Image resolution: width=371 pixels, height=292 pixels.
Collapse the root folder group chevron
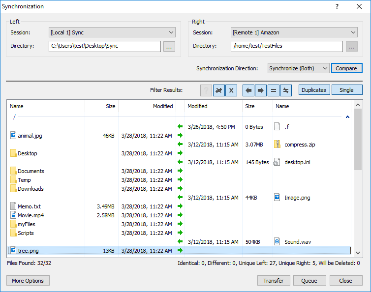347,117
